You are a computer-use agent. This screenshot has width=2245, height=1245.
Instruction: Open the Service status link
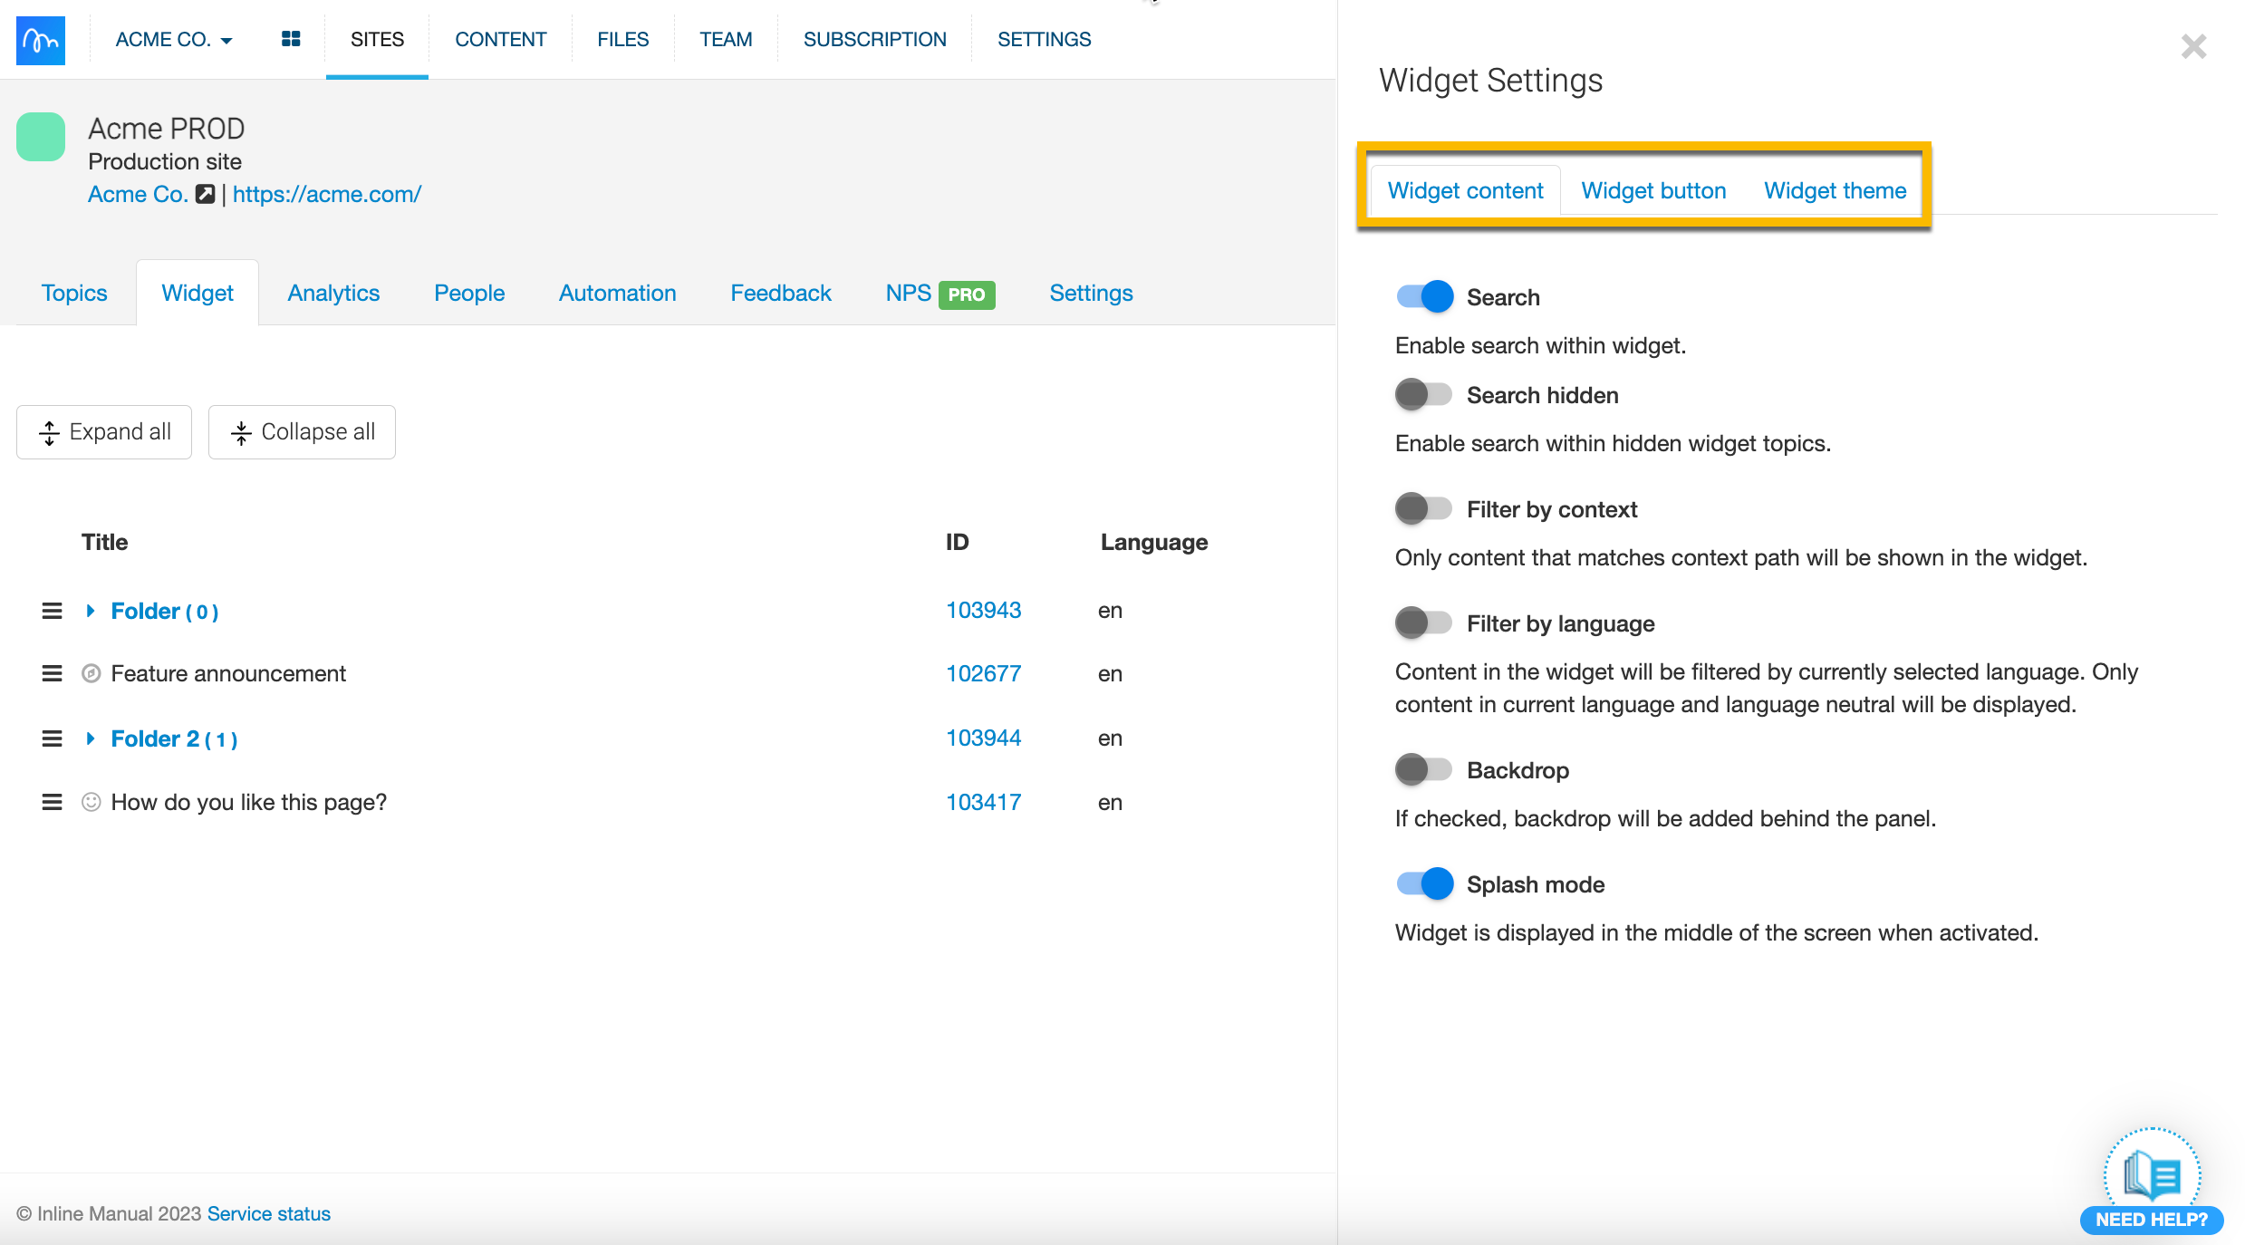click(x=268, y=1213)
